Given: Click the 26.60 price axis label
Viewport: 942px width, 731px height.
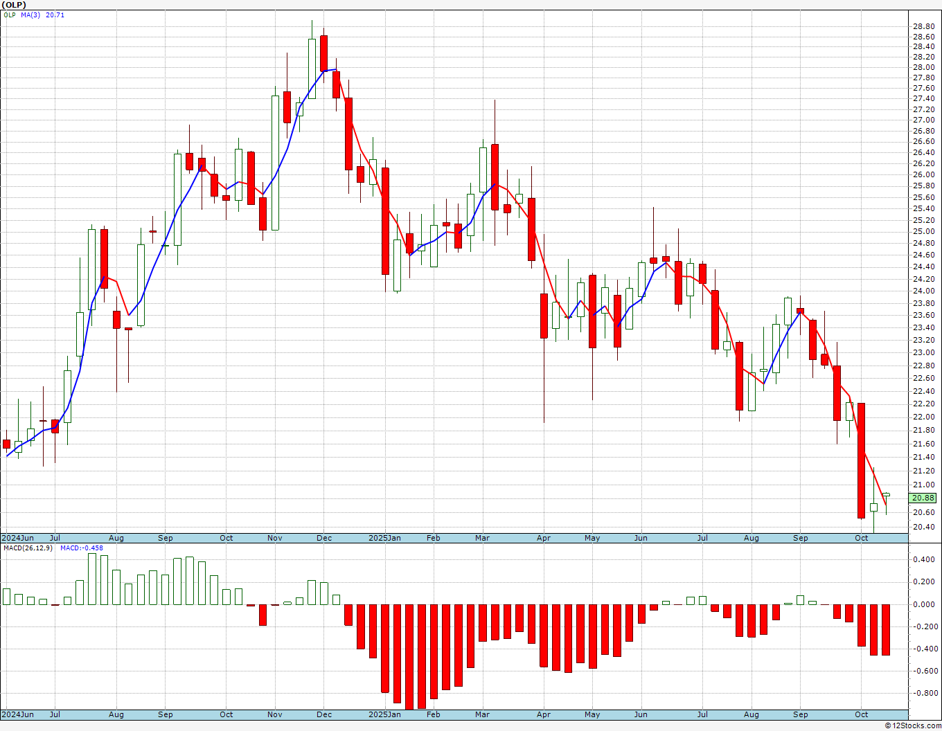Looking at the screenshot, I should click(923, 141).
